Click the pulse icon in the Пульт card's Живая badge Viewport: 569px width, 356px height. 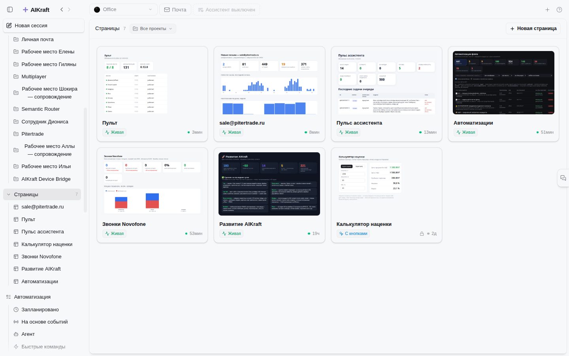pyautogui.click(x=107, y=133)
